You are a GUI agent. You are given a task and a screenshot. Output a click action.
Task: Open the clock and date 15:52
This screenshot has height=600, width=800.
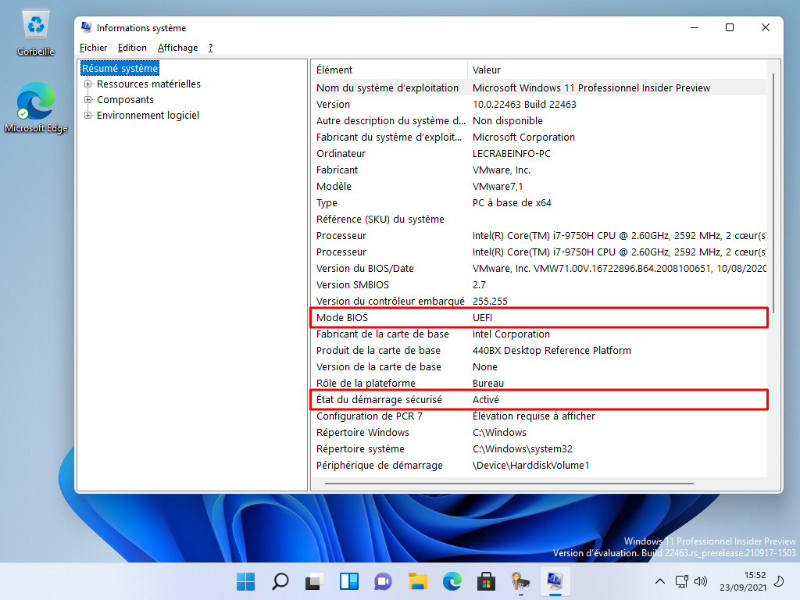tap(743, 581)
